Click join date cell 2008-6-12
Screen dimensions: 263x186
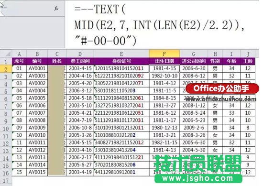click(x=194, y=76)
